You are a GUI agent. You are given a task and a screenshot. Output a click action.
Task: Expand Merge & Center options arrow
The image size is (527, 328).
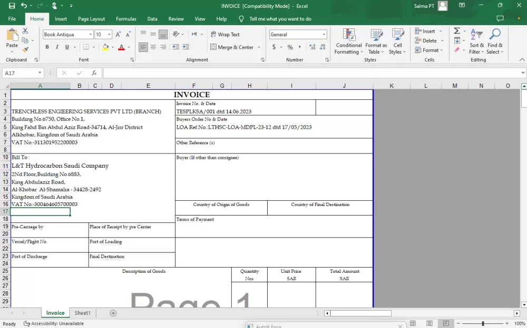pyautogui.click(x=259, y=47)
